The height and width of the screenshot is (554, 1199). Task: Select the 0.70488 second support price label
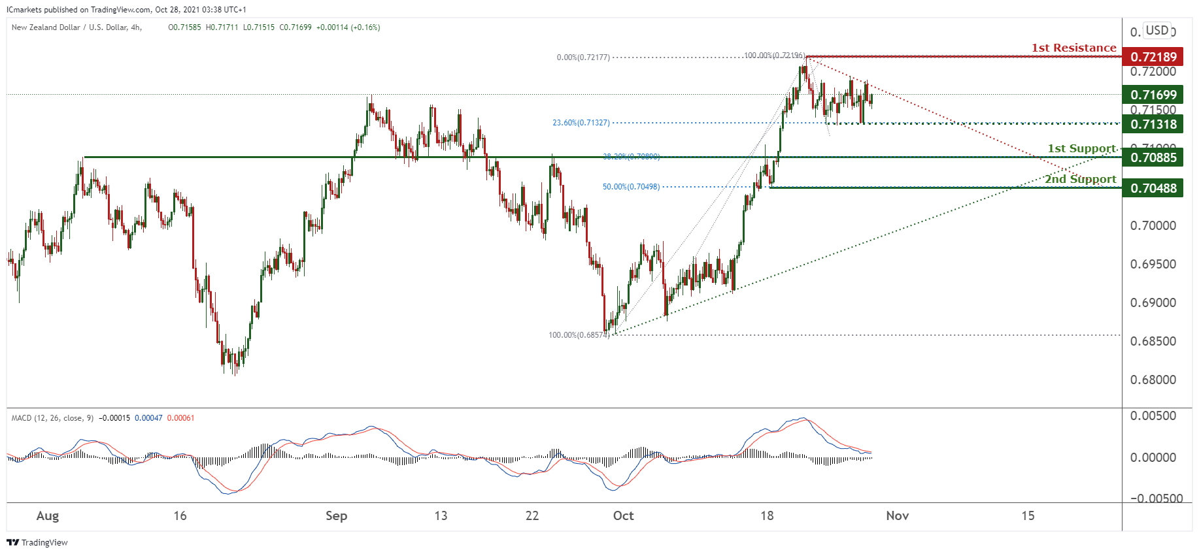coord(1153,188)
